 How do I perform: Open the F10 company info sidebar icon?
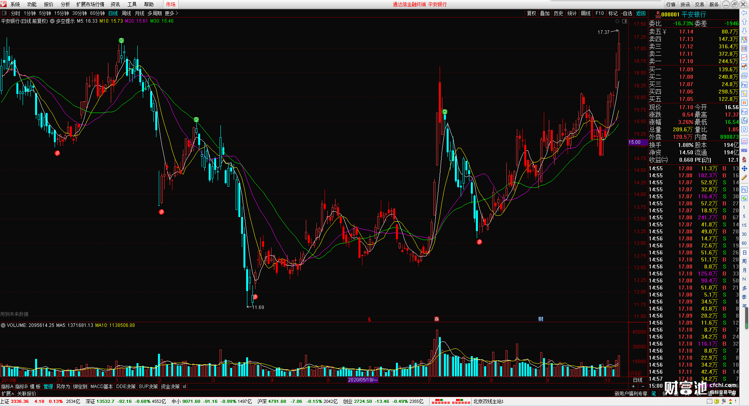[744, 85]
